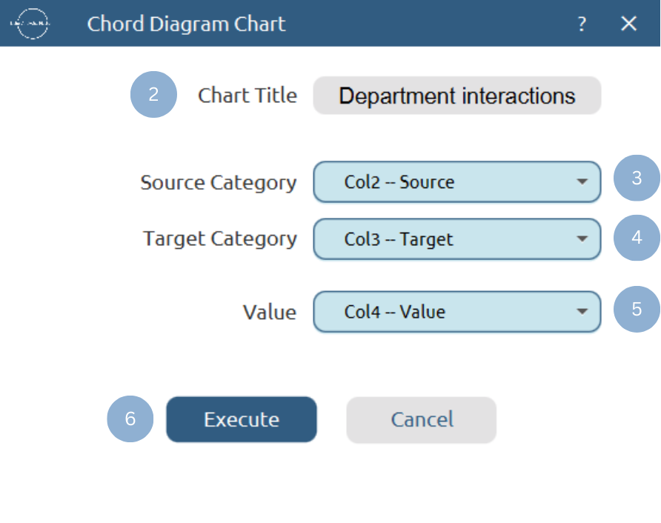Click the Chord Diagram Chart title bar text
The width and height of the screenshot is (661, 523).
click(x=186, y=24)
